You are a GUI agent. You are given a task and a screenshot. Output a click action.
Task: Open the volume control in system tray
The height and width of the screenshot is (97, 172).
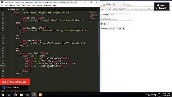click(x=152, y=95)
